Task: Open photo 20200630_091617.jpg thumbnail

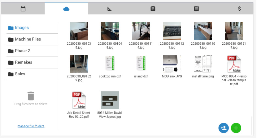Action: tap(234, 31)
